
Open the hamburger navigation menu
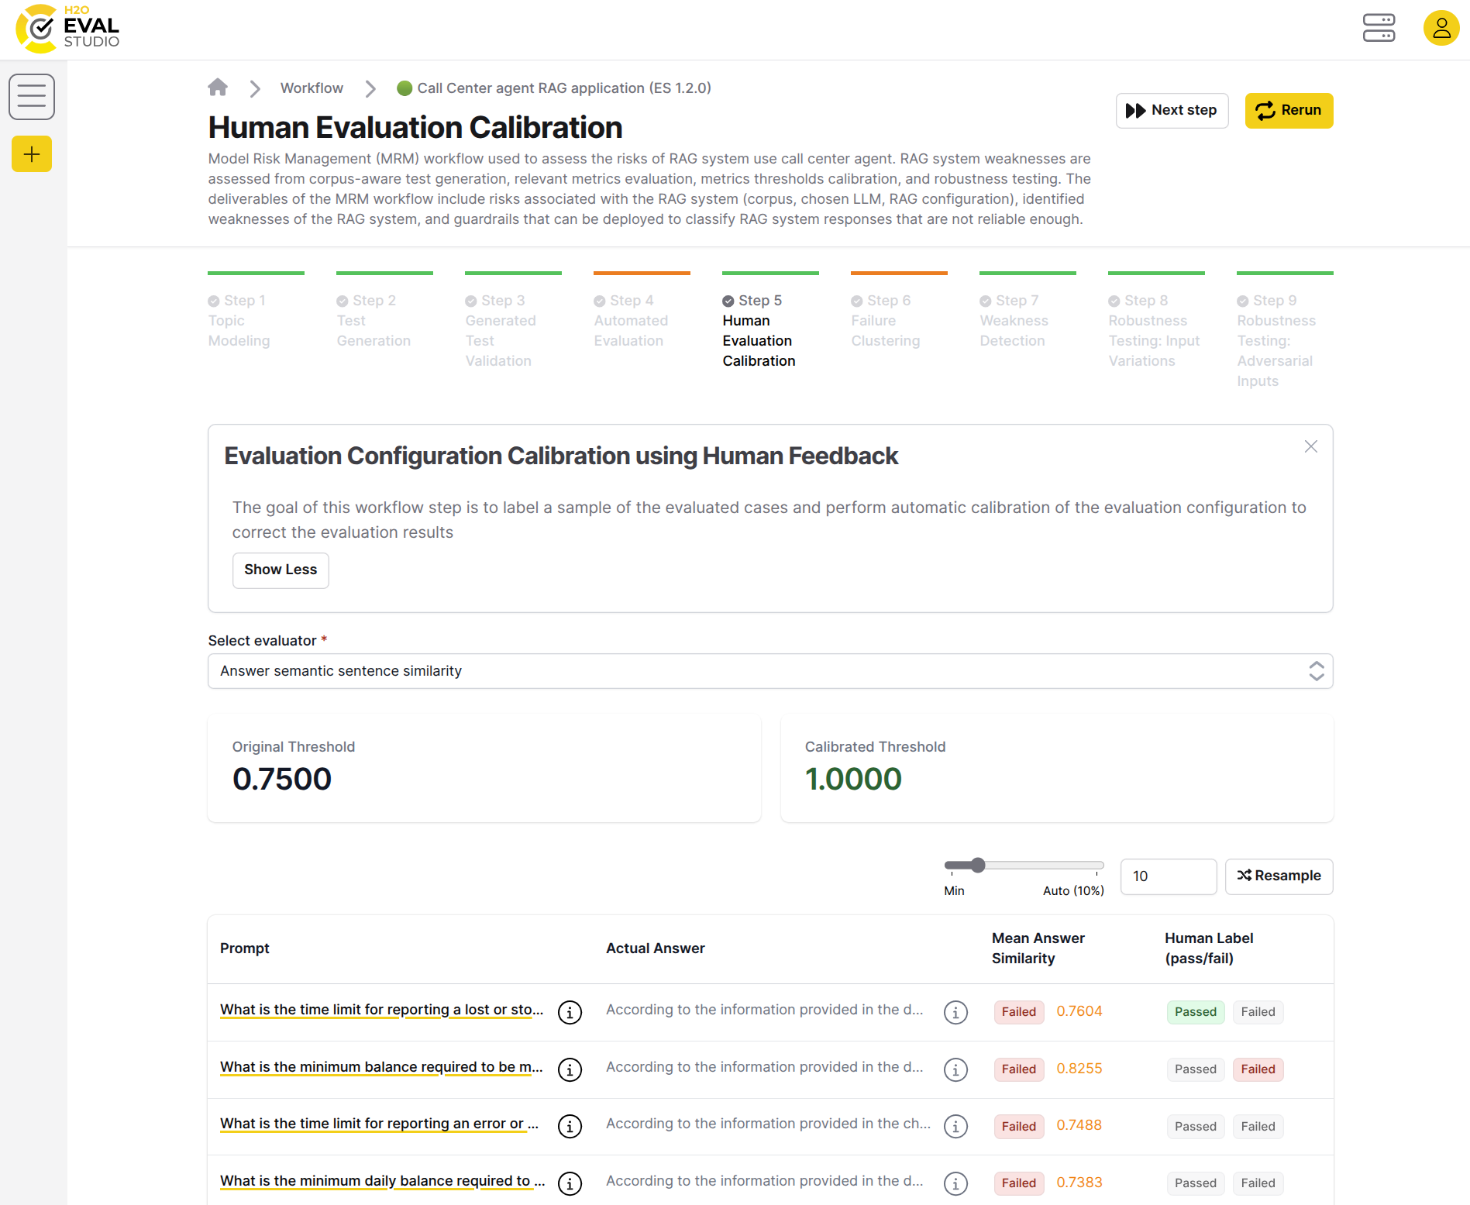pos(31,96)
